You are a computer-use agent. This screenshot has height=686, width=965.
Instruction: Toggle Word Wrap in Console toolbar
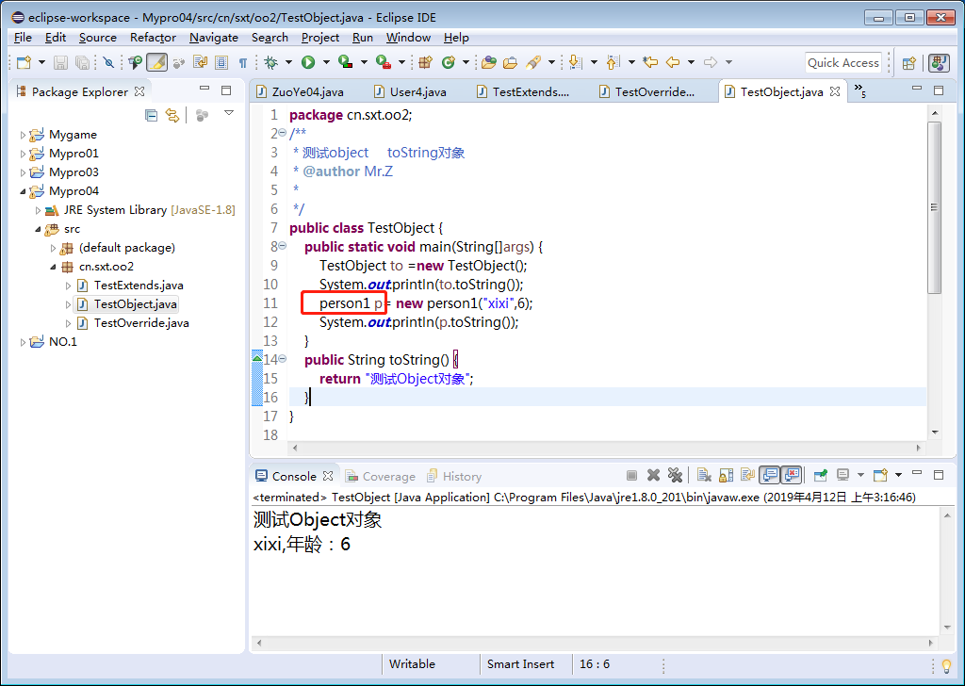747,475
